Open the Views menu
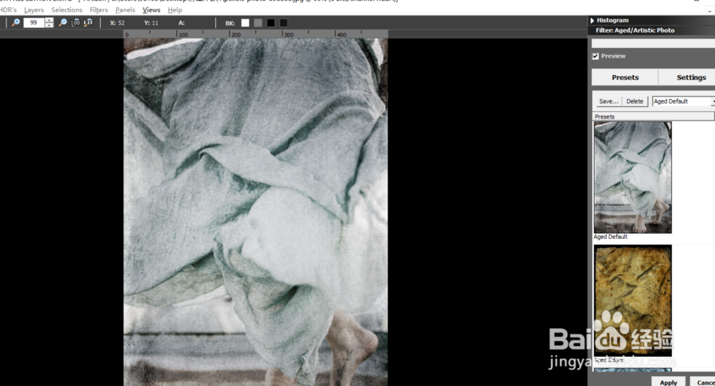Screen dimensions: 715x386 pos(152,9)
